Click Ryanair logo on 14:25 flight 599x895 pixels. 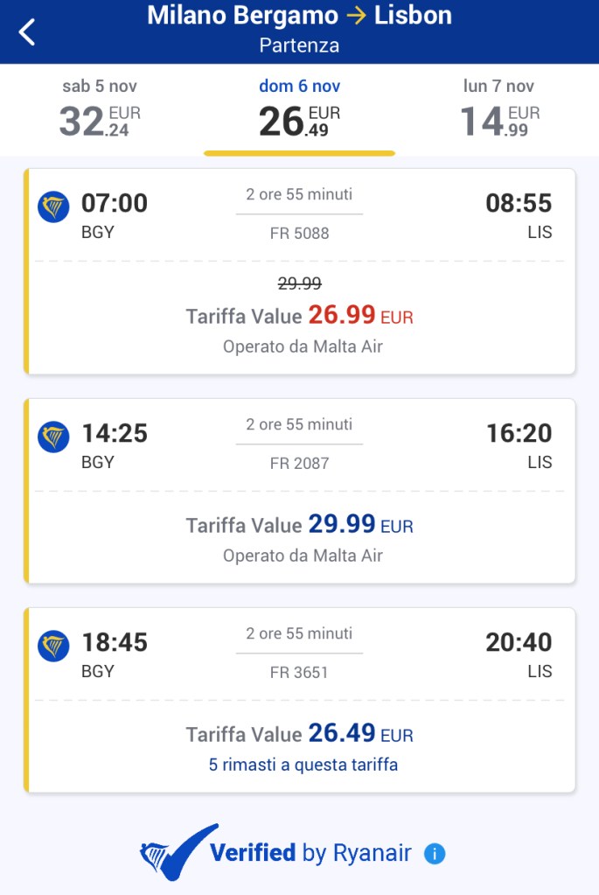[x=53, y=437]
